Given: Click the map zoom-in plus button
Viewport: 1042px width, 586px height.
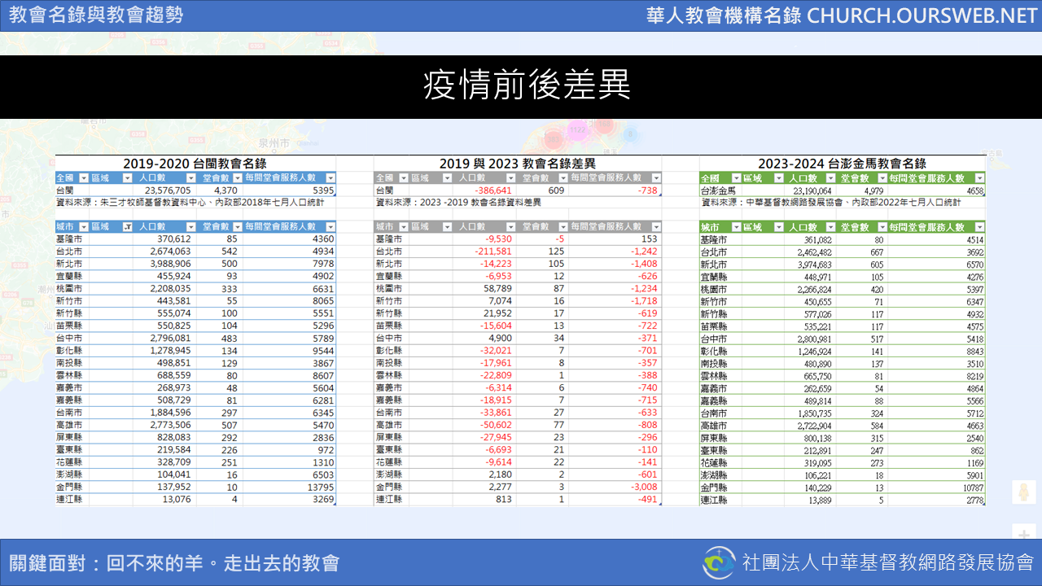Looking at the screenshot, I should (x=1023, y=535).
